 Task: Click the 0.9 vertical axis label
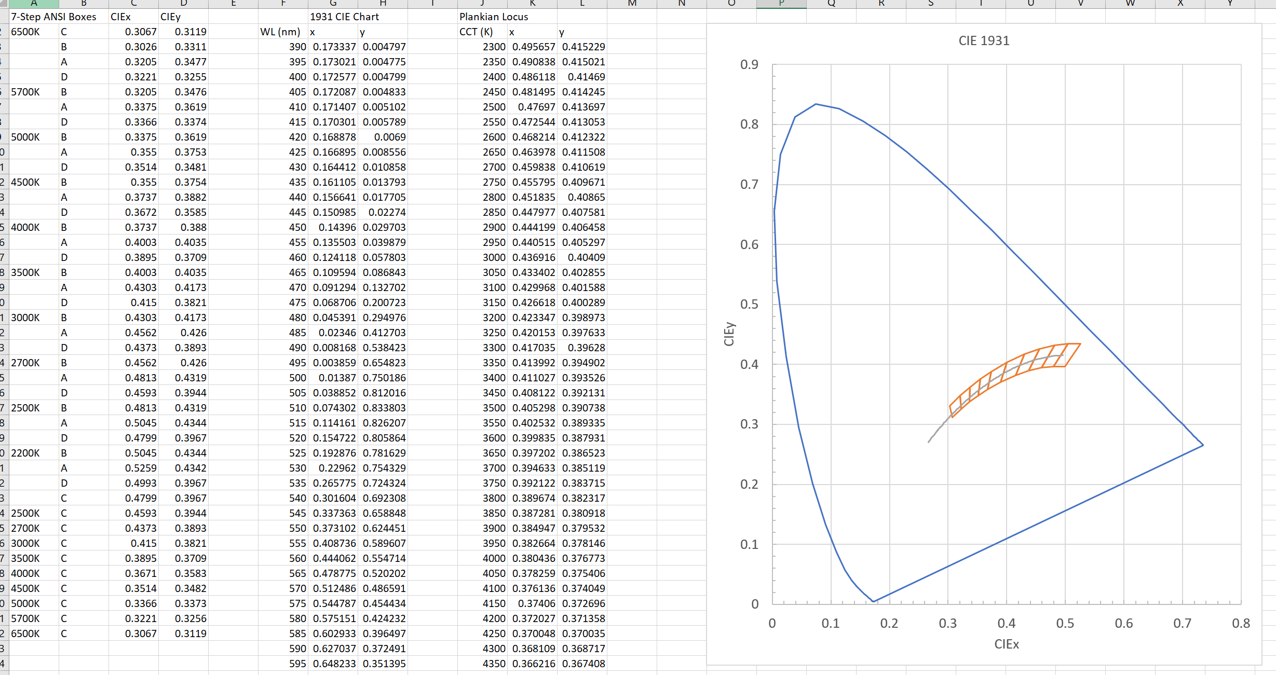[x=749, y=65]
